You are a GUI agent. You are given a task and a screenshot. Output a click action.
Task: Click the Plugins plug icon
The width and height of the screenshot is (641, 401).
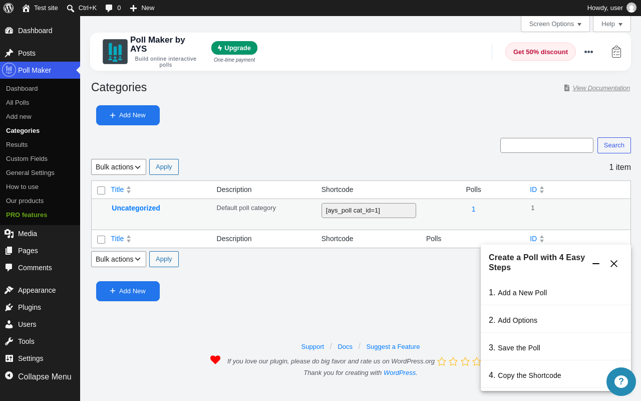(x=9, y=307)
